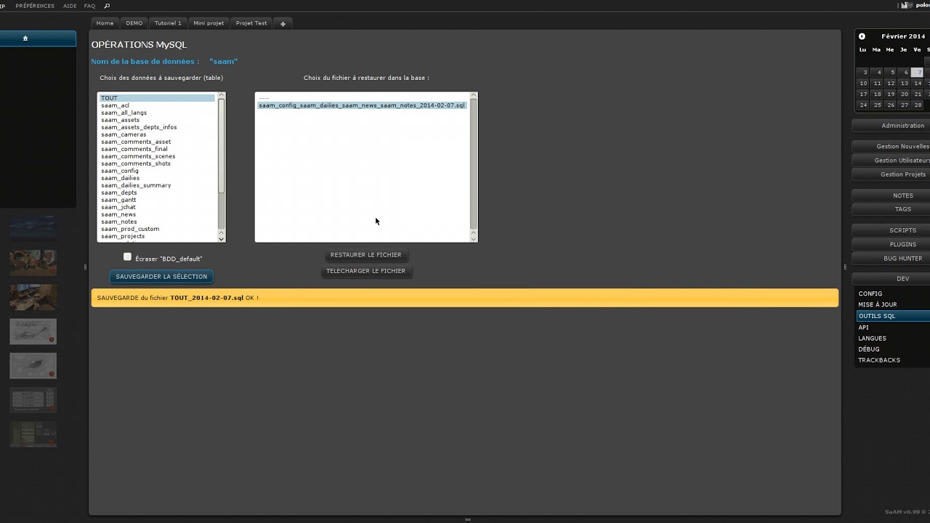Add a new tab with plus icon

click(x=283, y=23)
